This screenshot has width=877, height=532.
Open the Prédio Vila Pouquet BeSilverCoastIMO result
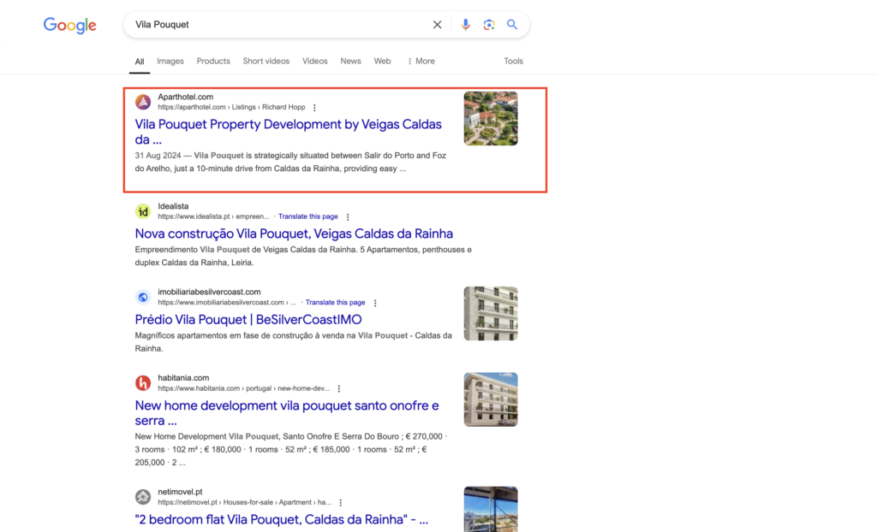[248, 320]
